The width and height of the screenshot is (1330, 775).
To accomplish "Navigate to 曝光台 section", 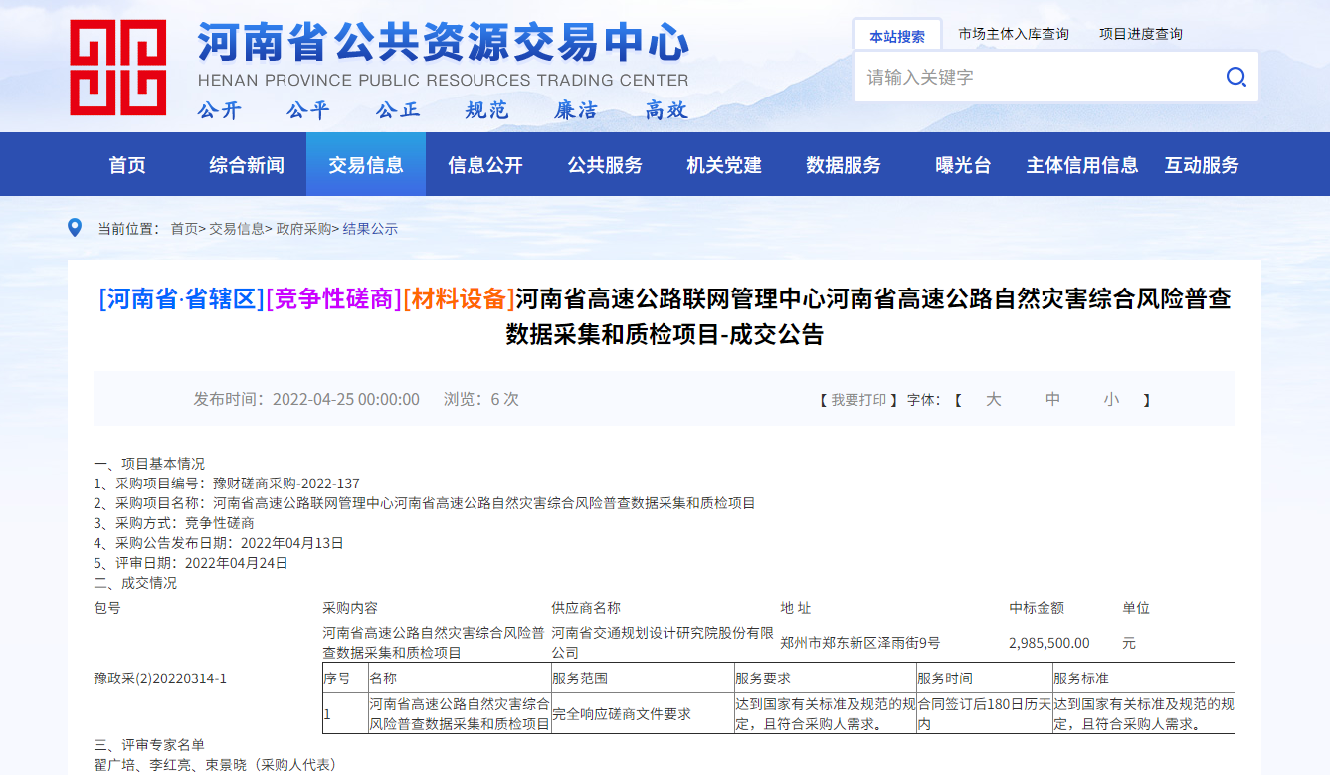I will pos(961,164).
